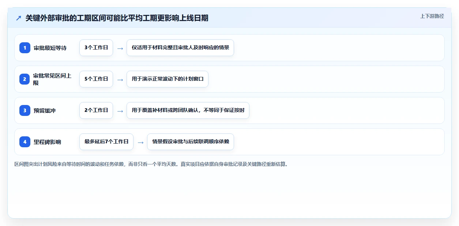This screenshot has height=226, width=459.
Task: Click the arrow after 2个工作日
Action: [120, 111]
